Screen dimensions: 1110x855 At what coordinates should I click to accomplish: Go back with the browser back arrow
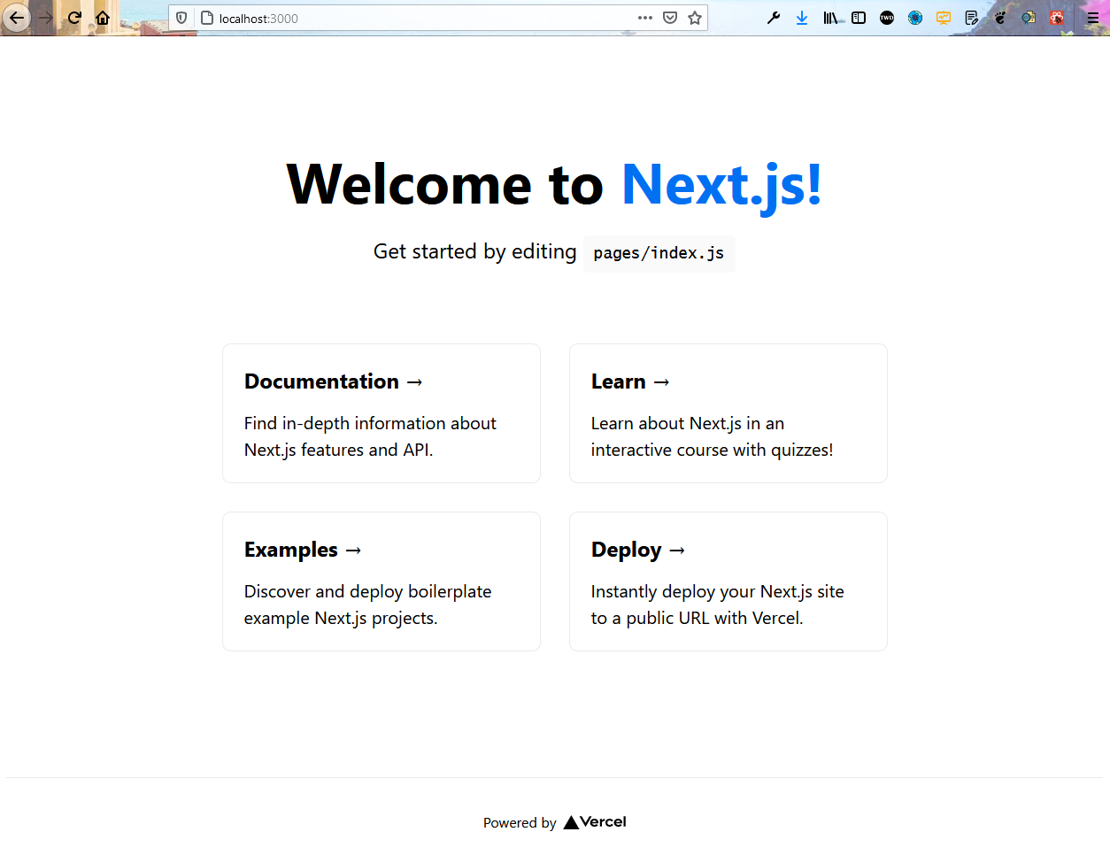coord(17,18)
